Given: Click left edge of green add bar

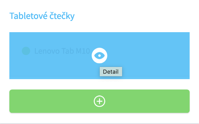Looking at the screenshot, I should [x=13, y=101].
